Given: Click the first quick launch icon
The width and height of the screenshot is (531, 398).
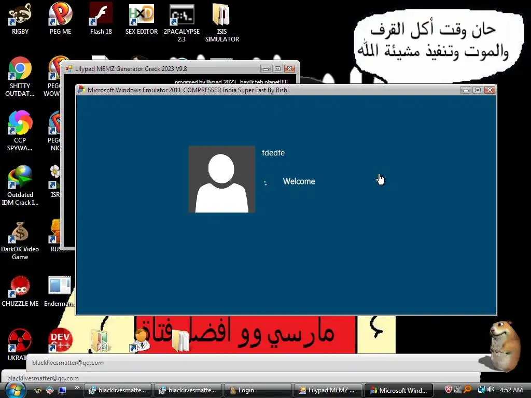Looking at the screenshot, I should (38, 390).
